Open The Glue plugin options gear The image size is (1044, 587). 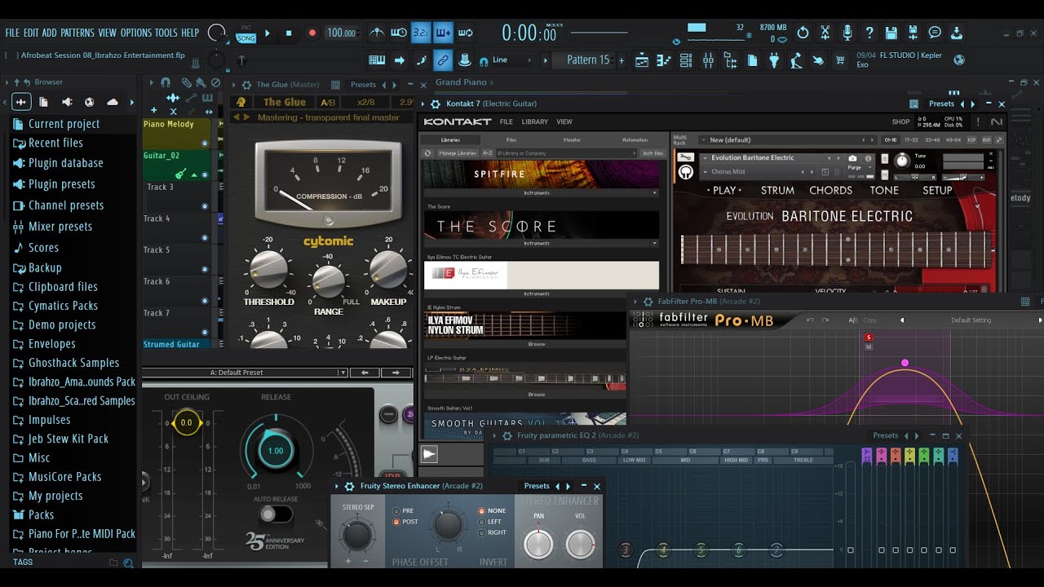pos(246,85)
